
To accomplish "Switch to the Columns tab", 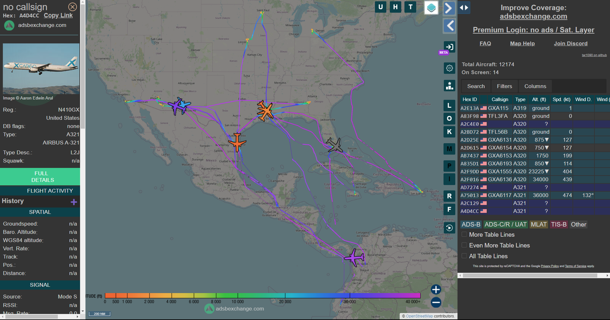I will [x=535, y=86].
